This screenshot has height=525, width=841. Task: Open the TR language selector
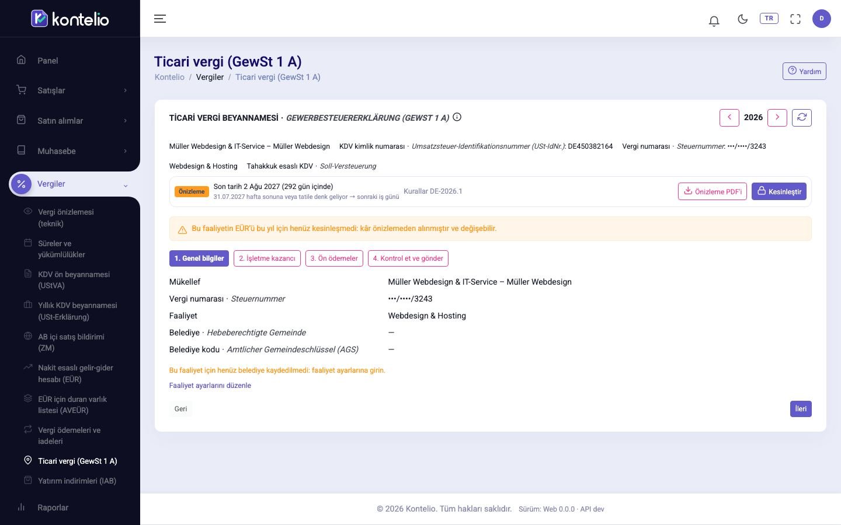click(x=769, y=19)
